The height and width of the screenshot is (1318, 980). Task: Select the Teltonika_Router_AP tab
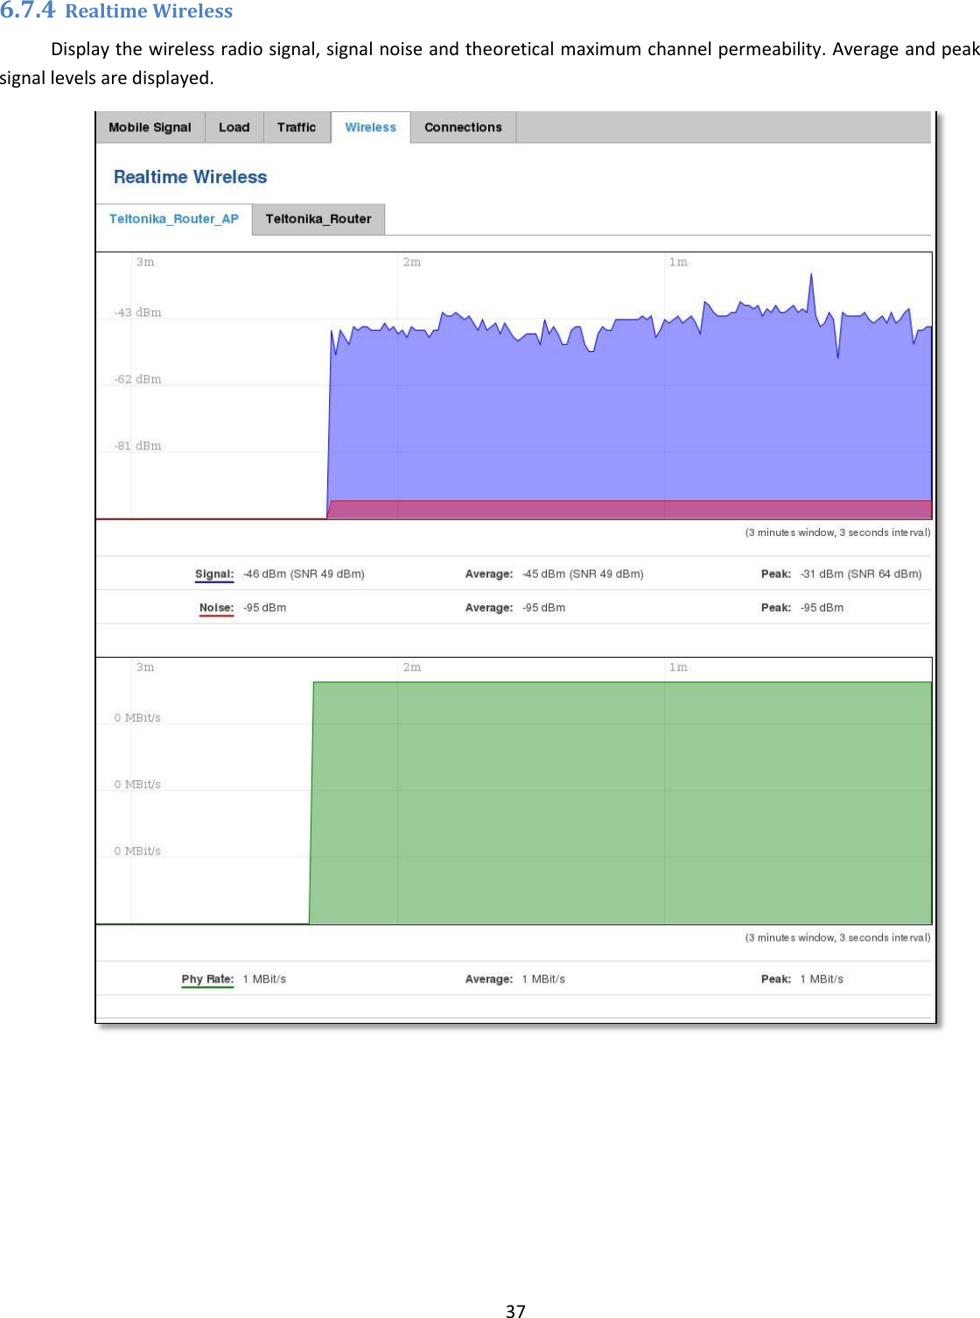point(172,218)
